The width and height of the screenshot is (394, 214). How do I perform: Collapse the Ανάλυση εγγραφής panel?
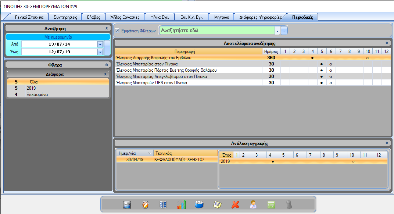tap(387, 143)
